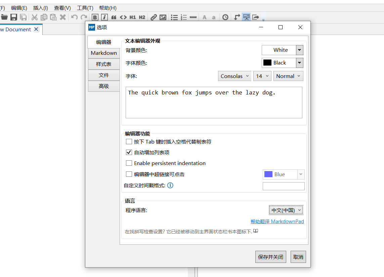Click the 自定义时间戳格式 input field
Screen dimensions: 384x277
point(284,186)
